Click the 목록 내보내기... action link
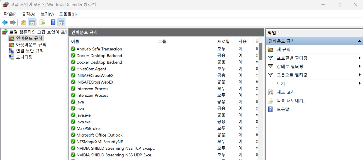363x160 pixels. pos(291,101)
